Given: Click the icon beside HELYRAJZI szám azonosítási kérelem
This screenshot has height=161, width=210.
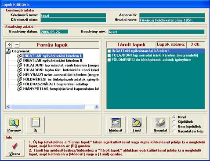Looking at the screenshot, I should click(x=19, y=75).
